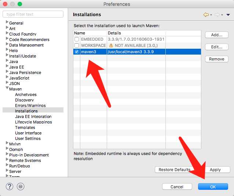Open the back history dropdown arrow
Image resolution: width=234 pixels, height=196 pixels.
(211, 15)
